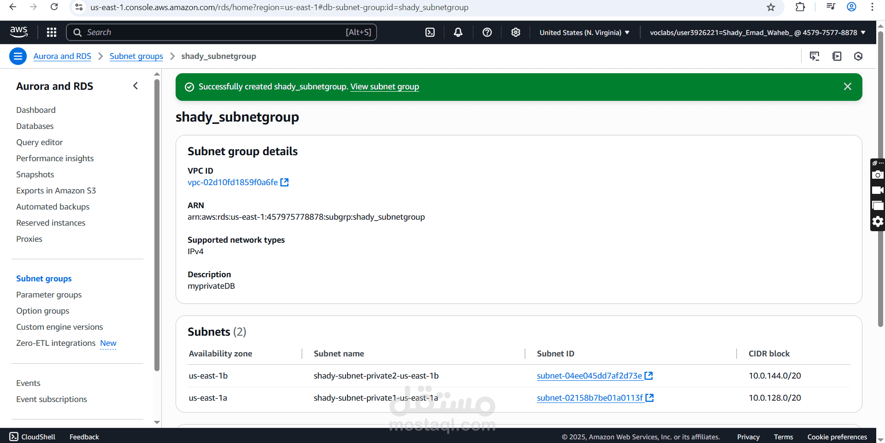This screenshot has width=885, height=443.
Task: Open link subnet-02158b7be01a0113f
Action: pos(590,398)
